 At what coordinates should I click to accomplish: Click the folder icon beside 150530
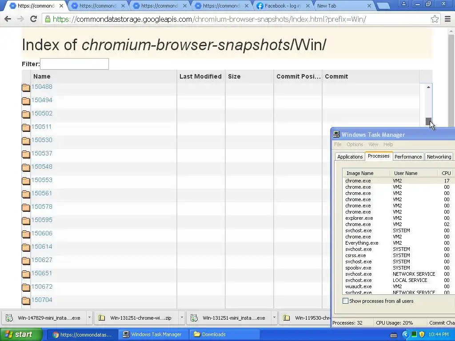tap(26, 141)
